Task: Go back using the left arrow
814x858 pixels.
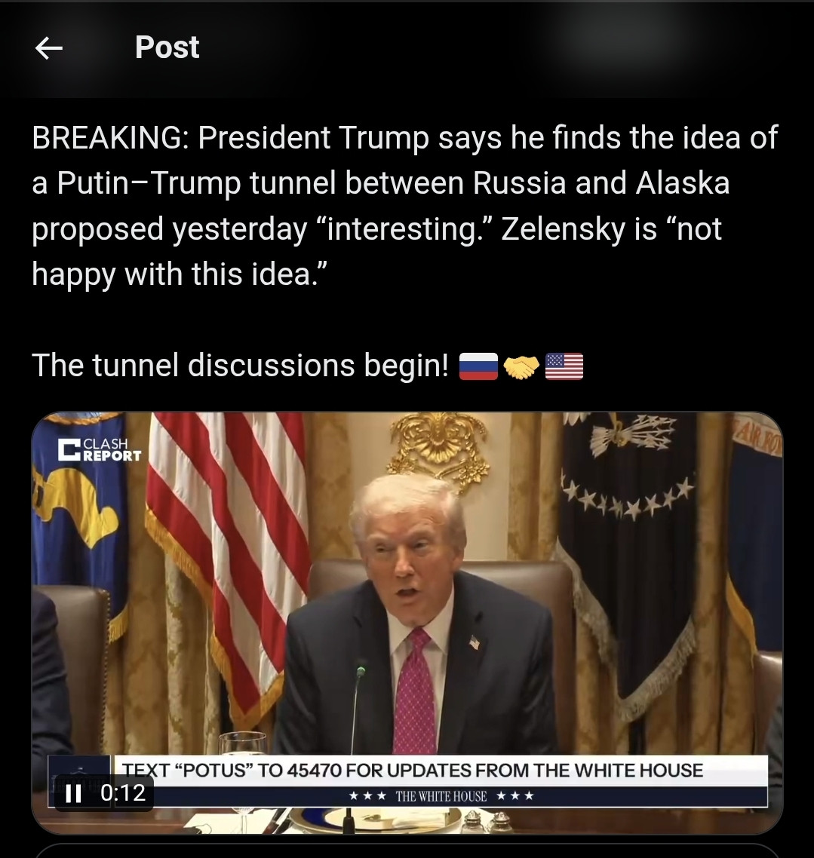Action: click(x=49, y=48)
